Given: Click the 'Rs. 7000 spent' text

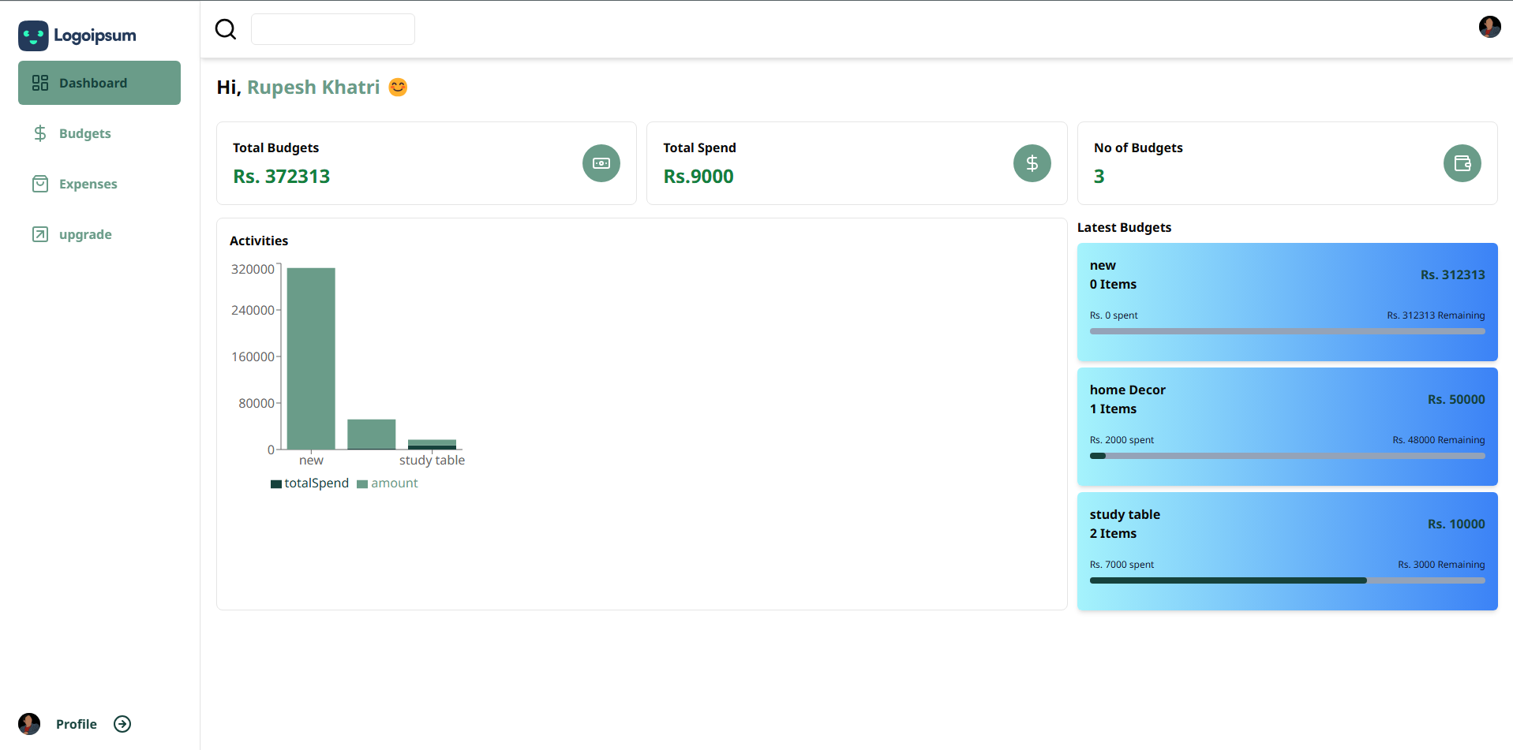Looking at the screenshot, I should [x=1122, y=565].
